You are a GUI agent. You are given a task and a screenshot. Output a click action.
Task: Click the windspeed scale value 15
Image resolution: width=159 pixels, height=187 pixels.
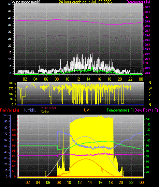(x=10, y=53)
